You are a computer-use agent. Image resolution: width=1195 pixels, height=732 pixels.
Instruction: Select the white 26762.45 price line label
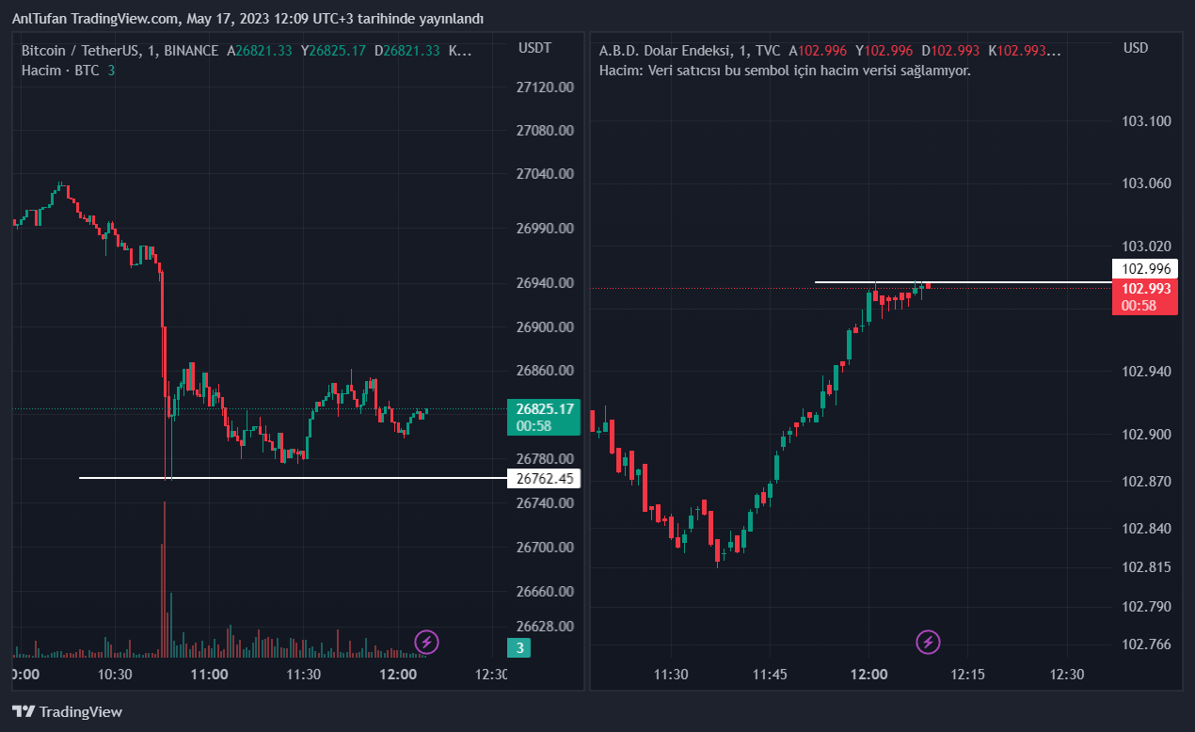pyautogui.click(x=544, y=478)
